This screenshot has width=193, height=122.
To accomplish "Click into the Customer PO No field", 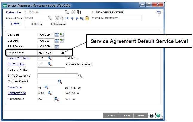I will (51, 70).
